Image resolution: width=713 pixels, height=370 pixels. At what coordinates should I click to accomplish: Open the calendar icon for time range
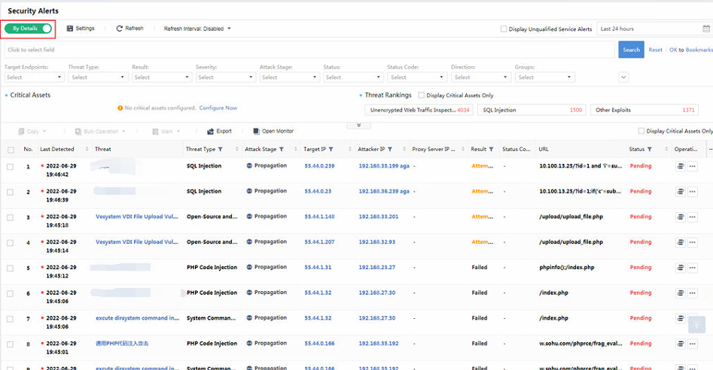pos(705,29)
